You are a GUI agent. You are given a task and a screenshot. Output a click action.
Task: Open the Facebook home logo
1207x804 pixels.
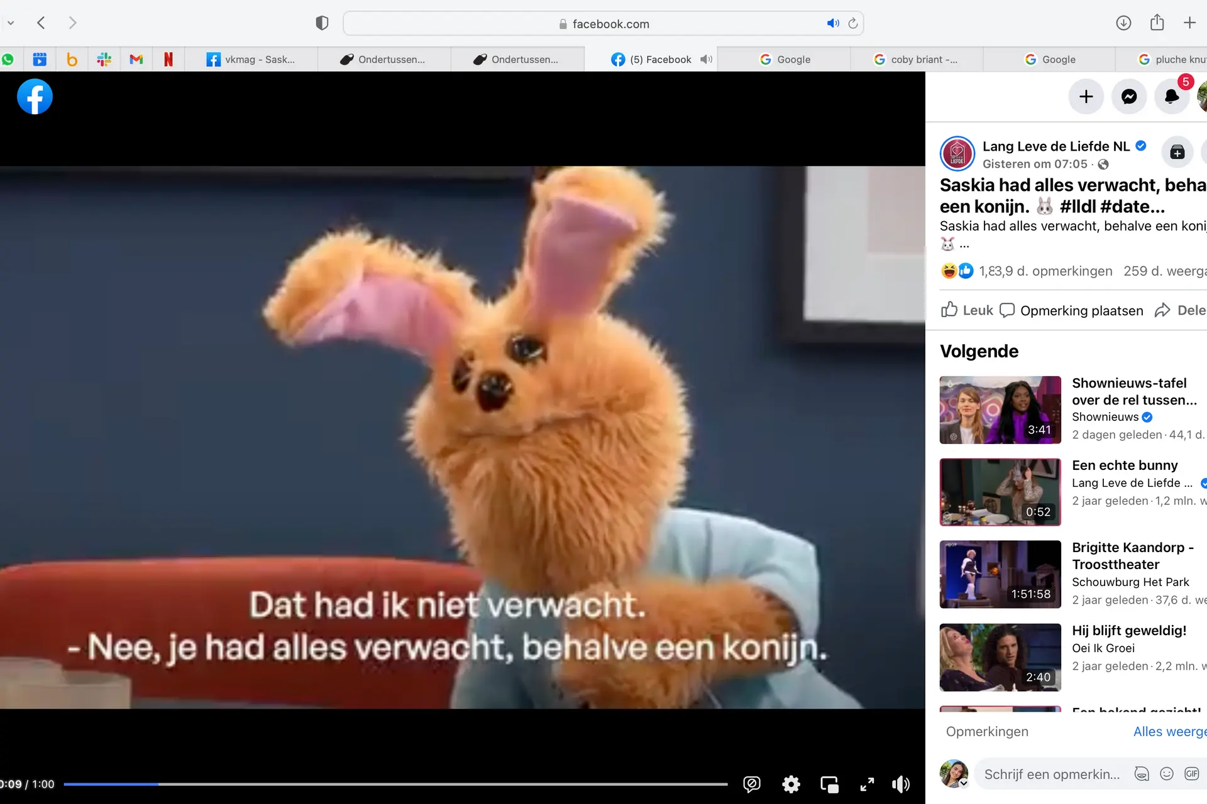pos(35,97)
